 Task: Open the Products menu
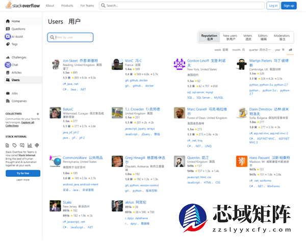(x=67, y=6)
